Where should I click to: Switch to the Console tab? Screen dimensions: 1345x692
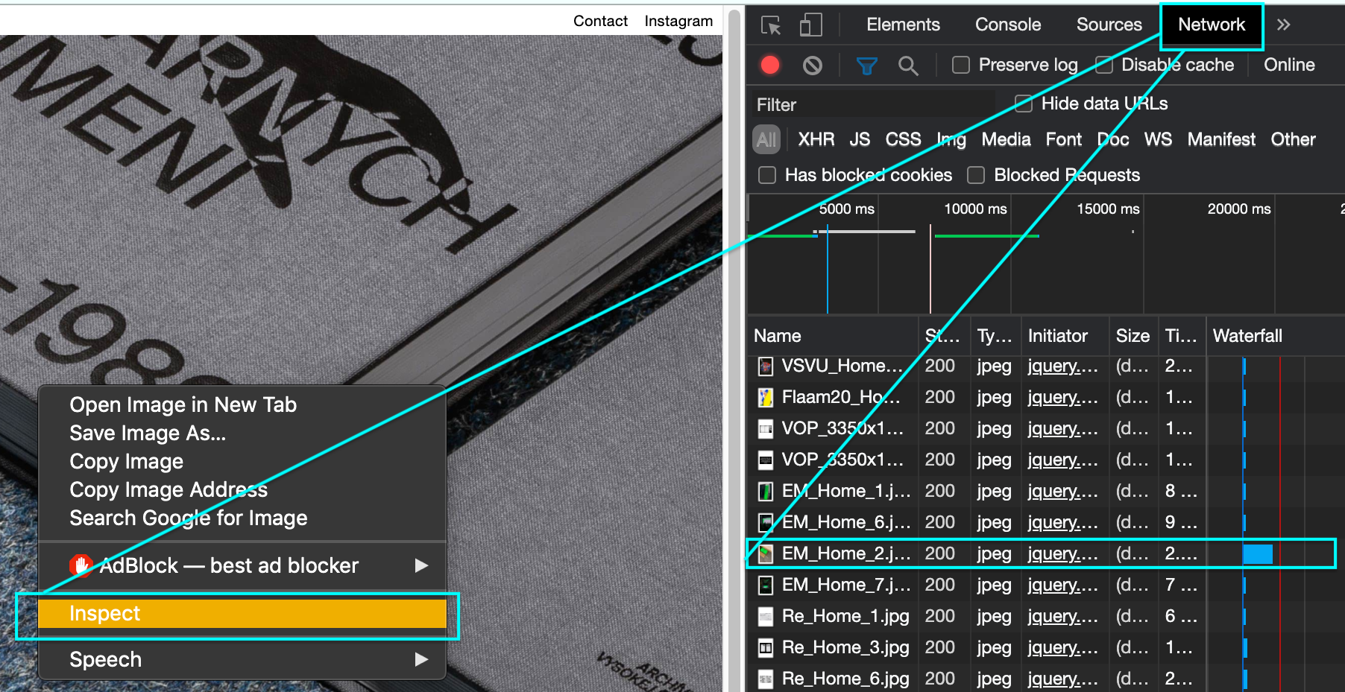[x=1007, y=25]
